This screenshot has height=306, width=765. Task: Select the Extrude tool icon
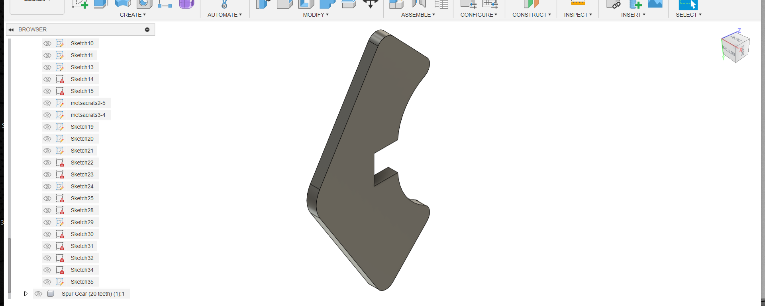pos(101,4)
